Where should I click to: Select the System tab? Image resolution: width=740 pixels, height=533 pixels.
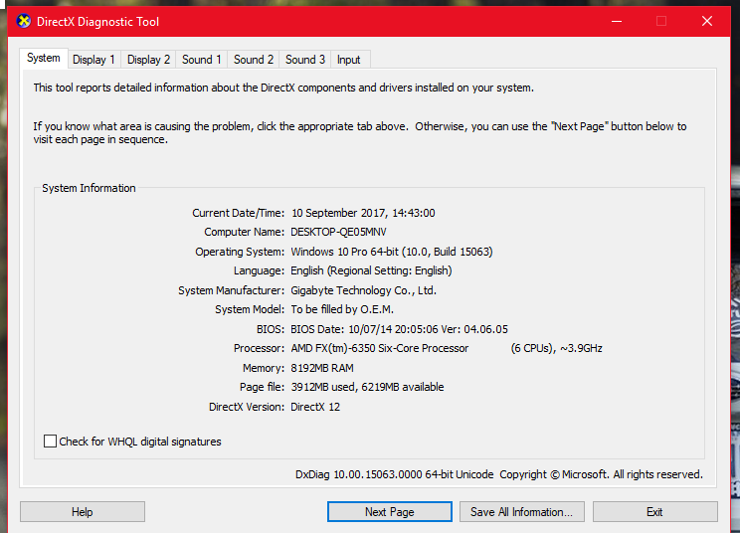coord(44,58)
